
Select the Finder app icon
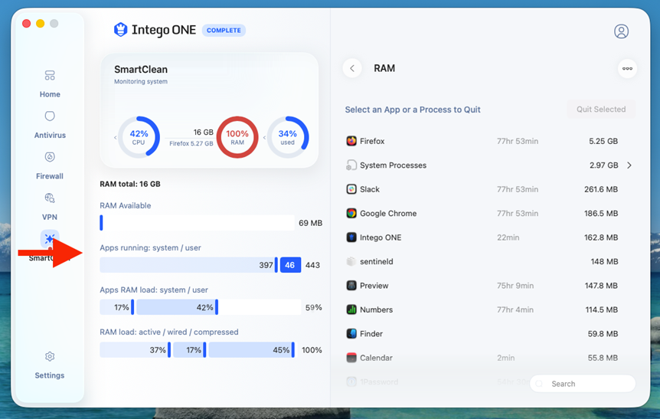(x=351, y=333)
